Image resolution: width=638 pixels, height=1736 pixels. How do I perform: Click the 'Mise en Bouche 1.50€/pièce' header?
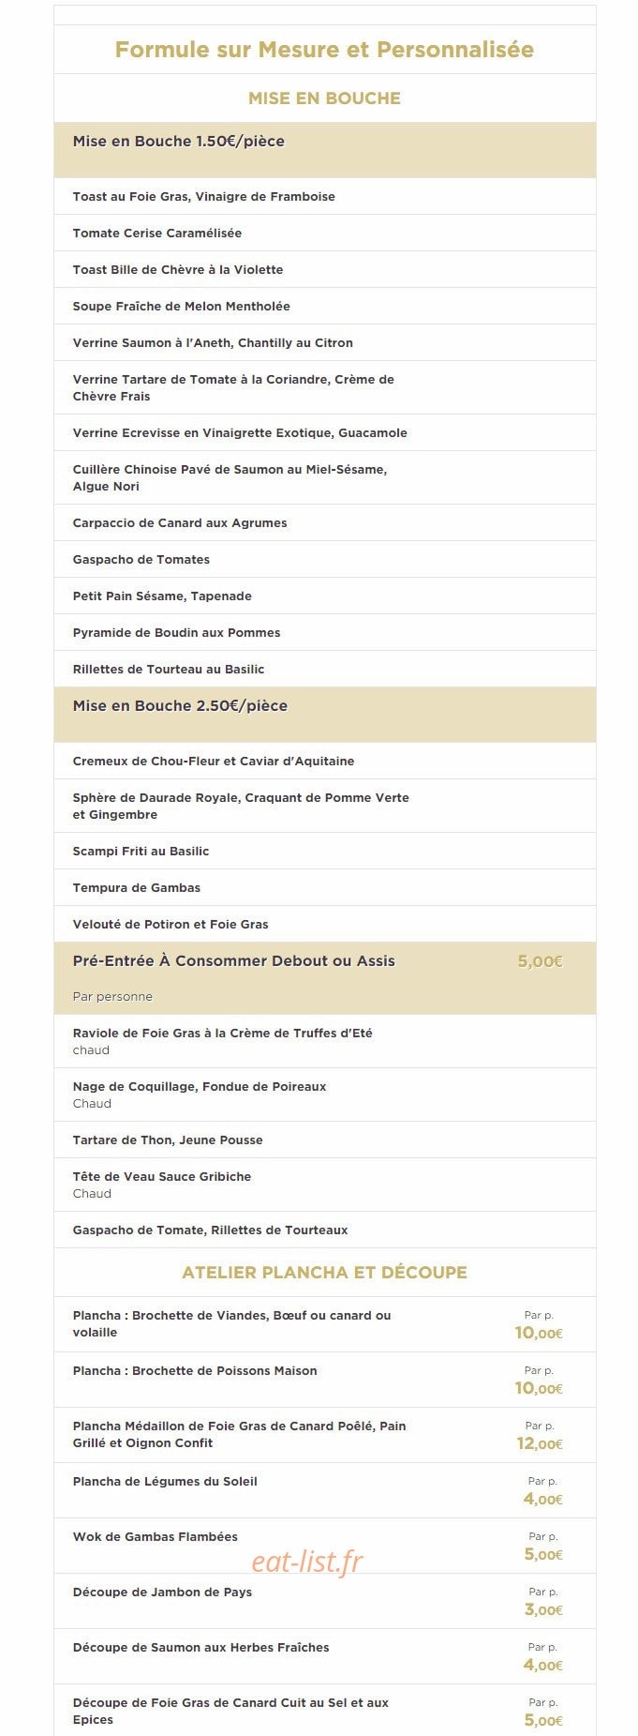click(x=179, y=142)
